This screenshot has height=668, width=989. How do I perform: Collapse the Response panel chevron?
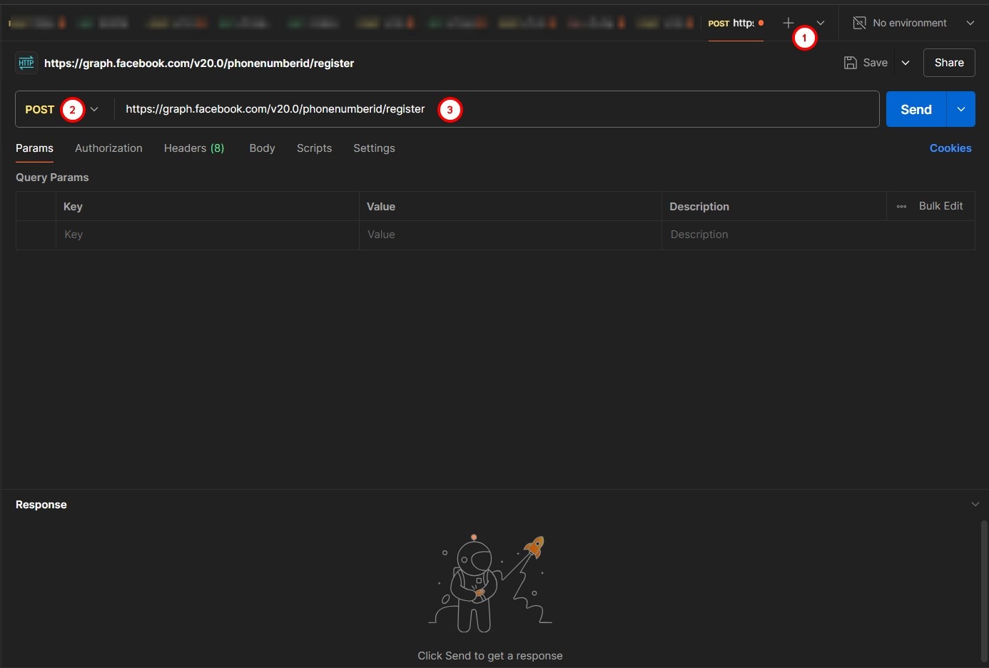(975, 504)
